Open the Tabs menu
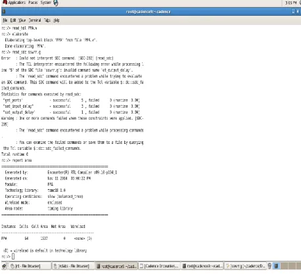 pyautogui.click(x=47, y=20)
